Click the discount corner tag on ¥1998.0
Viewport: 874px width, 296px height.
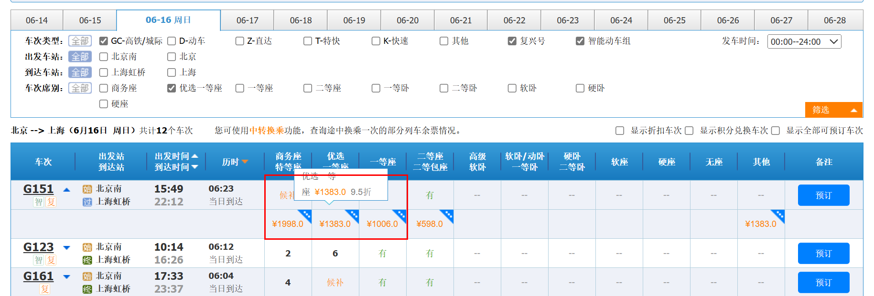(306, 215)
